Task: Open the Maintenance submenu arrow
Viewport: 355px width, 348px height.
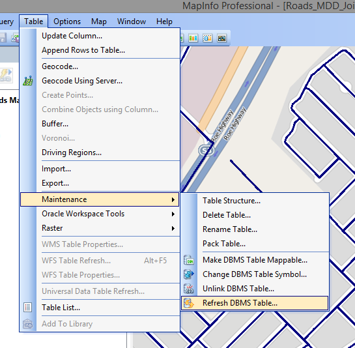Action: (173, 199)
